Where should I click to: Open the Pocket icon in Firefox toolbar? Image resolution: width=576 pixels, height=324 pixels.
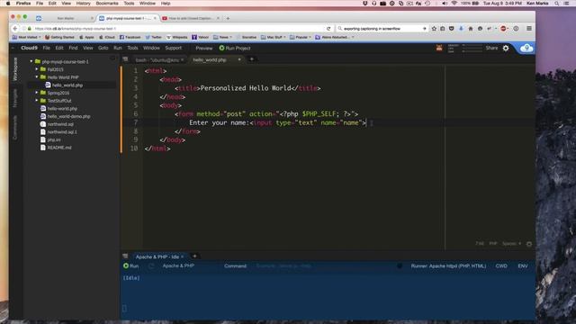click(452, 28)
